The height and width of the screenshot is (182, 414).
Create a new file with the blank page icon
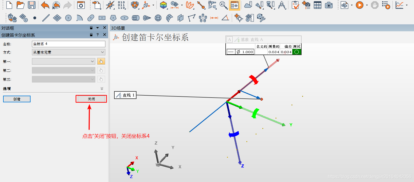(9, 5)
